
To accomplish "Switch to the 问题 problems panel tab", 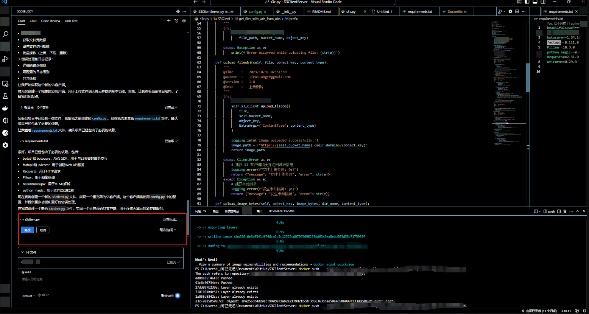I will click(x=201, y=211).
